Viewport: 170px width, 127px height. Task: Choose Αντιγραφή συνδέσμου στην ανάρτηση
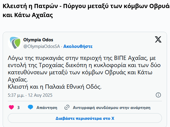pos(111,108)
